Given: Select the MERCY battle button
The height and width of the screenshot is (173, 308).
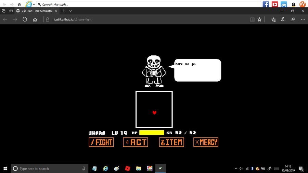Looking at the screenshot, I should tap(206, 142).
